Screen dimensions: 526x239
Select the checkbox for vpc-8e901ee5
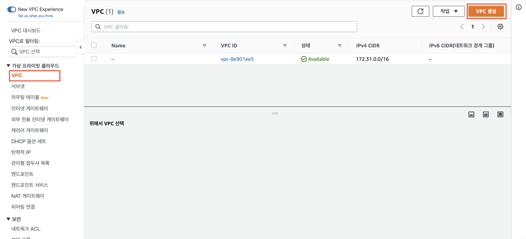click(94, 58)
